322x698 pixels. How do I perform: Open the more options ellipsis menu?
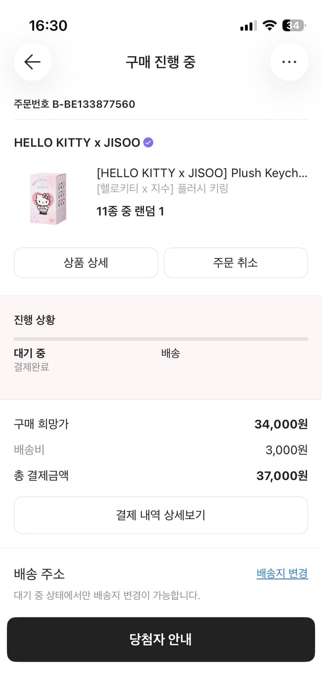pyautogui.click(x=289, y=62)
